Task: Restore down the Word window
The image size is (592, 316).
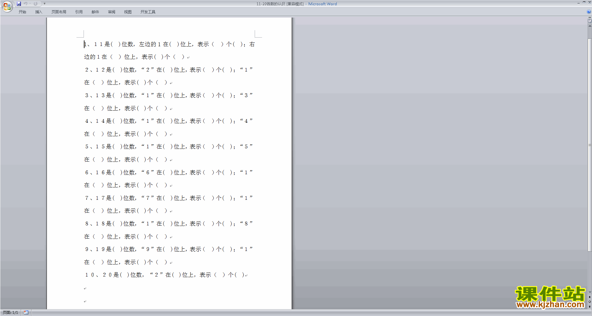Action: click(x=584, y=2)
